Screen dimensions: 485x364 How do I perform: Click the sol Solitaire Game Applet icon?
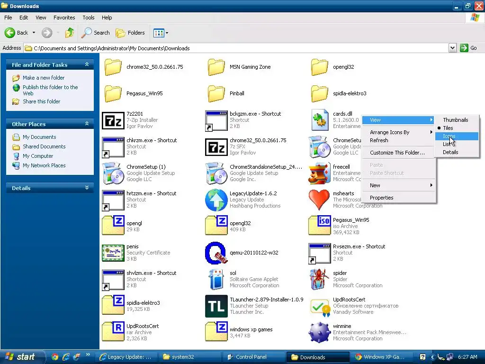tap(216, 280)
